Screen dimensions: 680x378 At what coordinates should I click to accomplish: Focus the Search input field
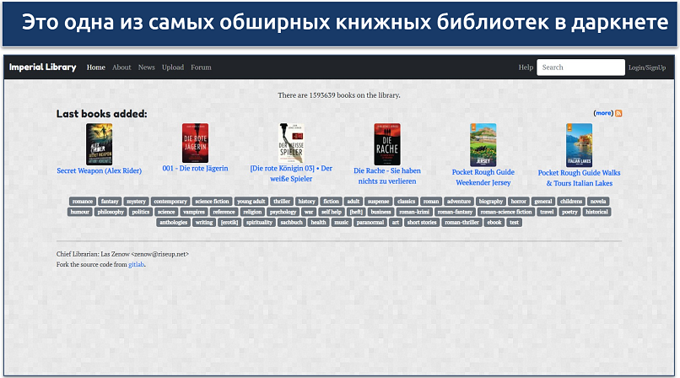[x=580, y=67]
